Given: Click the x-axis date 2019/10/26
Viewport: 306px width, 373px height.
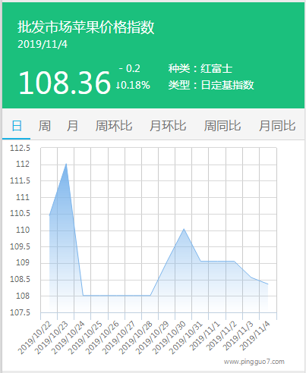Looking at the screenshot, I should click(102, 337).
